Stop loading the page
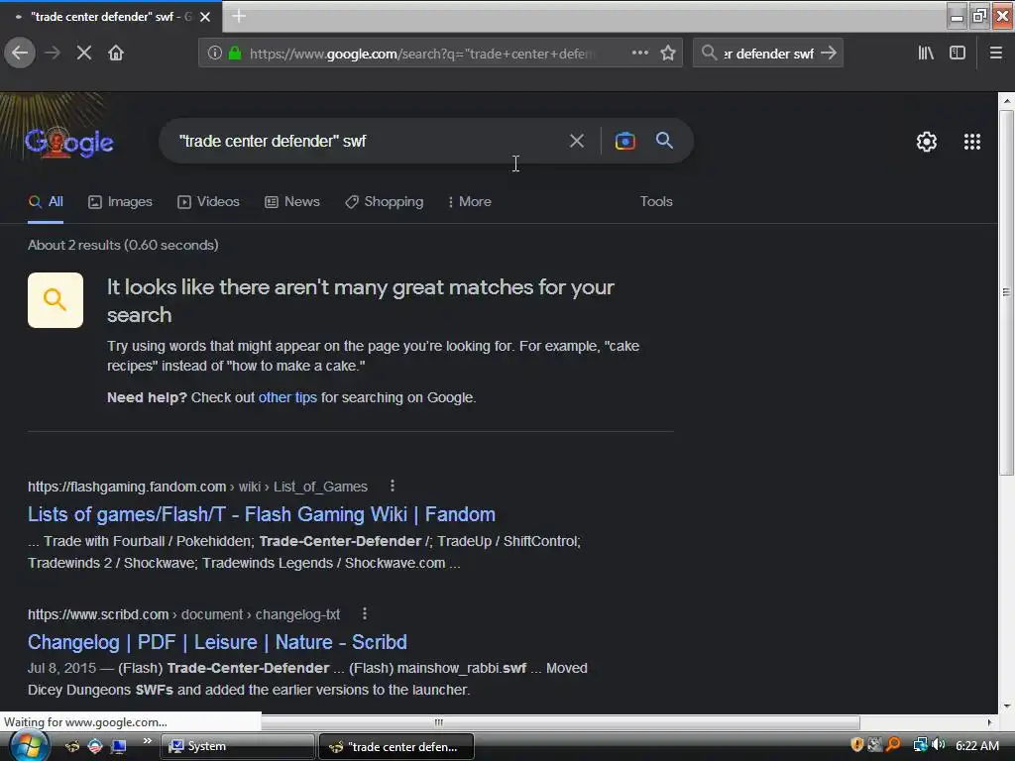This screenshot has width=1015, height=761. click(83, 54)
